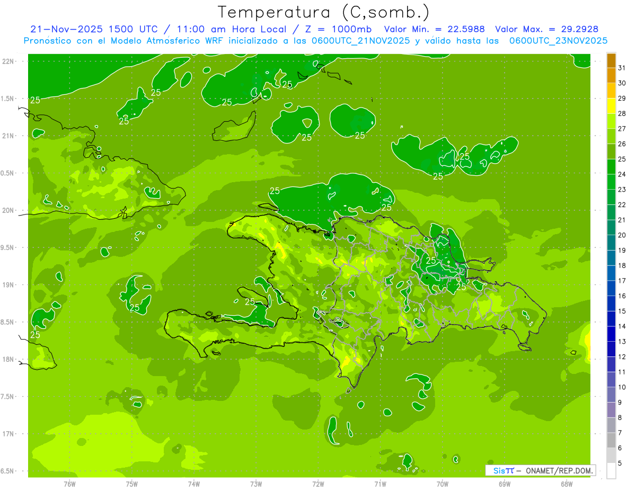
Task: Click the colorbar value '8'
Action: click(x=620, y=417)
